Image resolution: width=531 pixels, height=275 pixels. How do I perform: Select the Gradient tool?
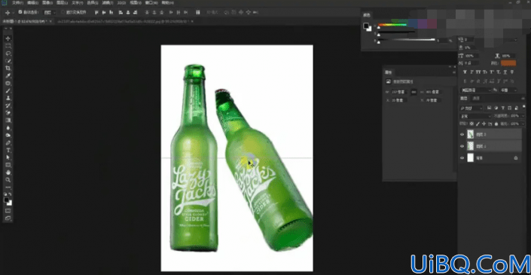tap(8, 121)
